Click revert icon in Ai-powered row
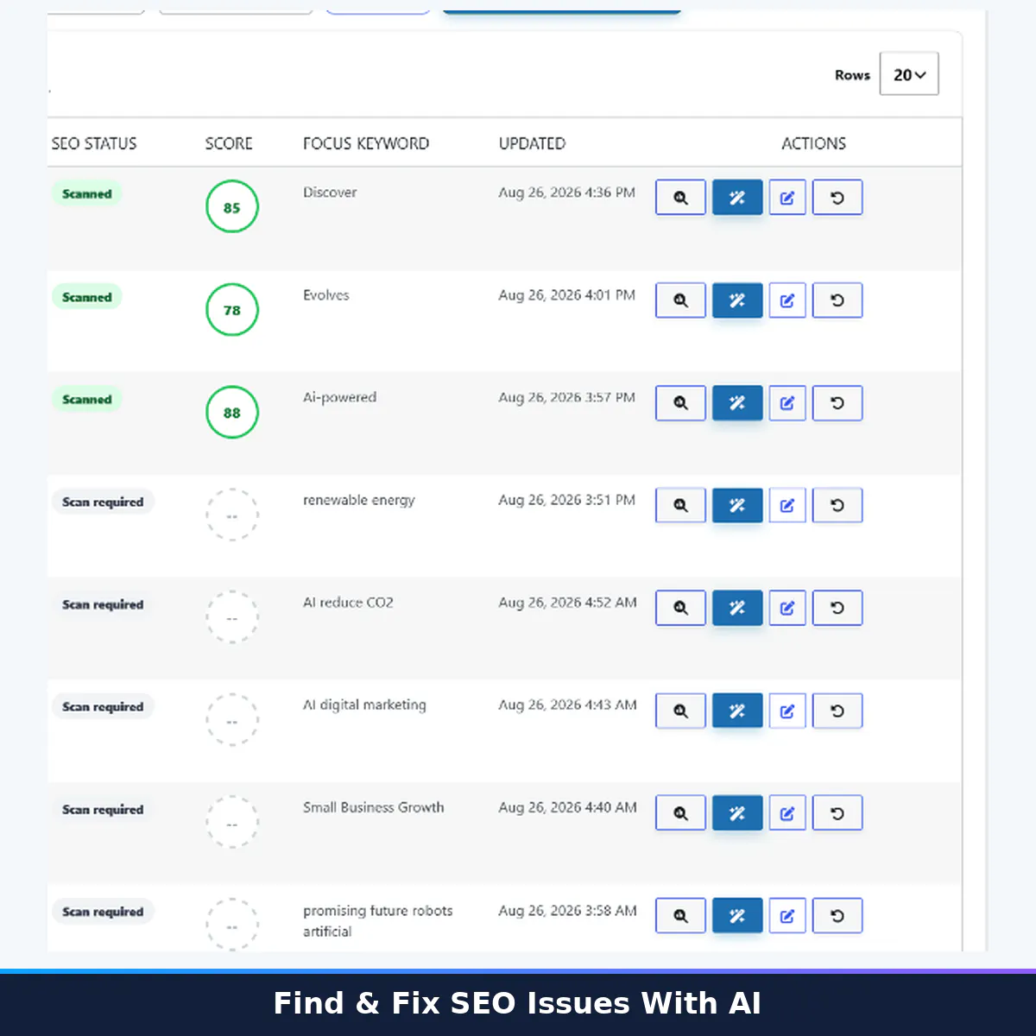The width and height of the screenshot is (1036, 1036). coord(837,403)
